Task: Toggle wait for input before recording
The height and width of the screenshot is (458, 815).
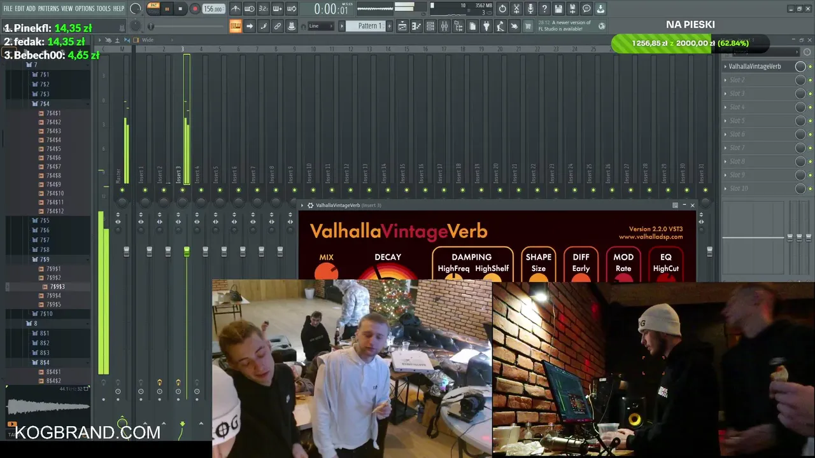Action: coord(250,9)
